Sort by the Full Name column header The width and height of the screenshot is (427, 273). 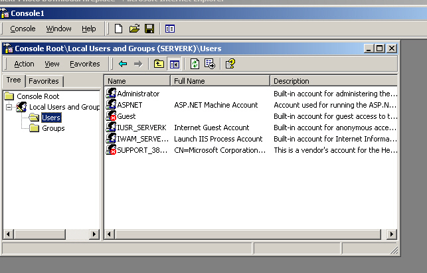[x=220, y=81]
